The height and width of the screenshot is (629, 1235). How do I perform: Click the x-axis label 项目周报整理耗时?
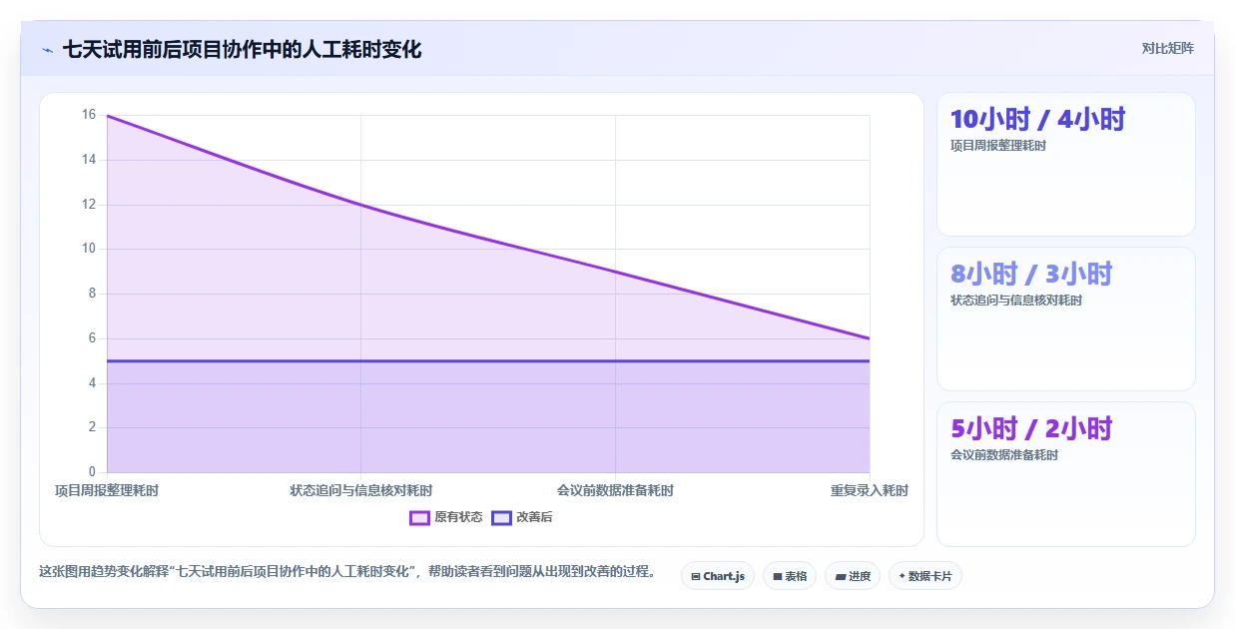[107, 490]
